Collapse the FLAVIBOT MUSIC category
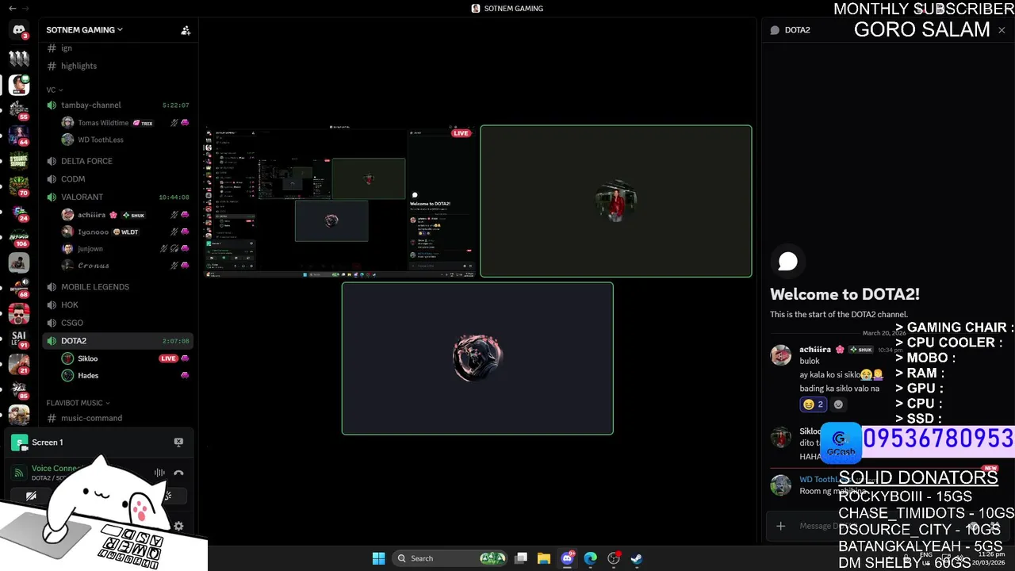The height and width of the screenshot is (571, 1015). click(78, 403)
